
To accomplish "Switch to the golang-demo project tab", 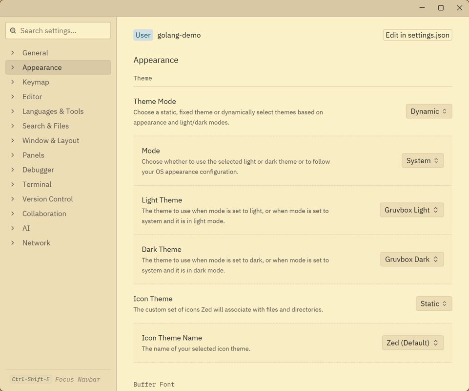I will tap(179, 35).
